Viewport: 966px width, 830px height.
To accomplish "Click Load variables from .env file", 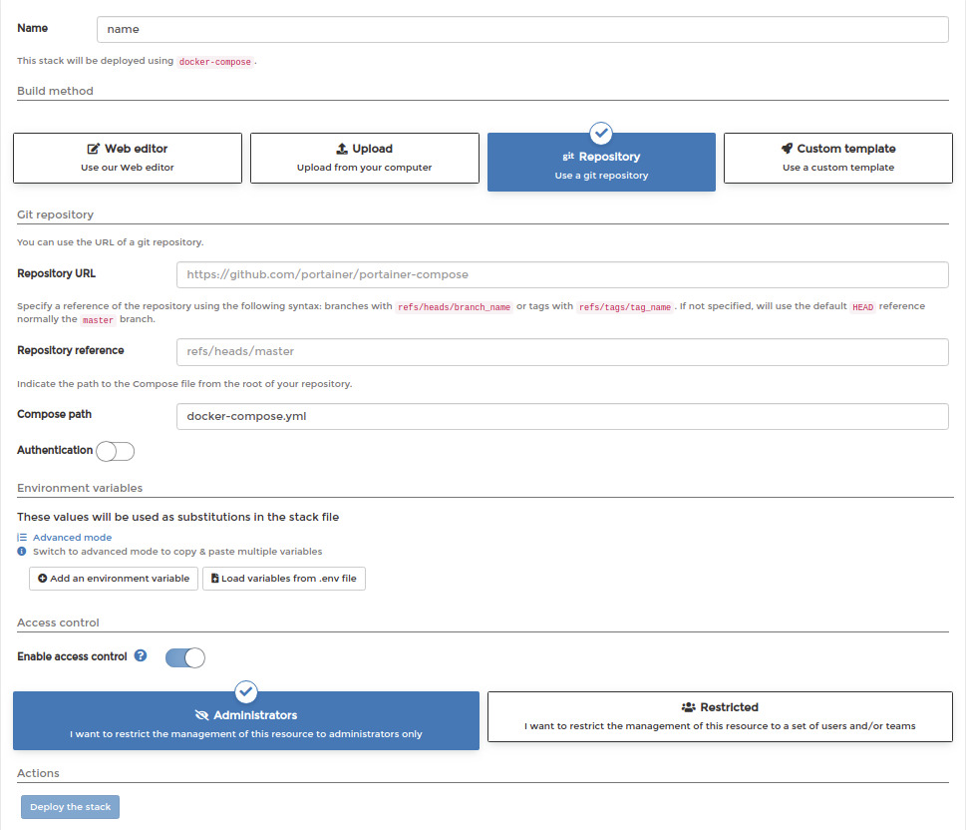I will 284,579.
